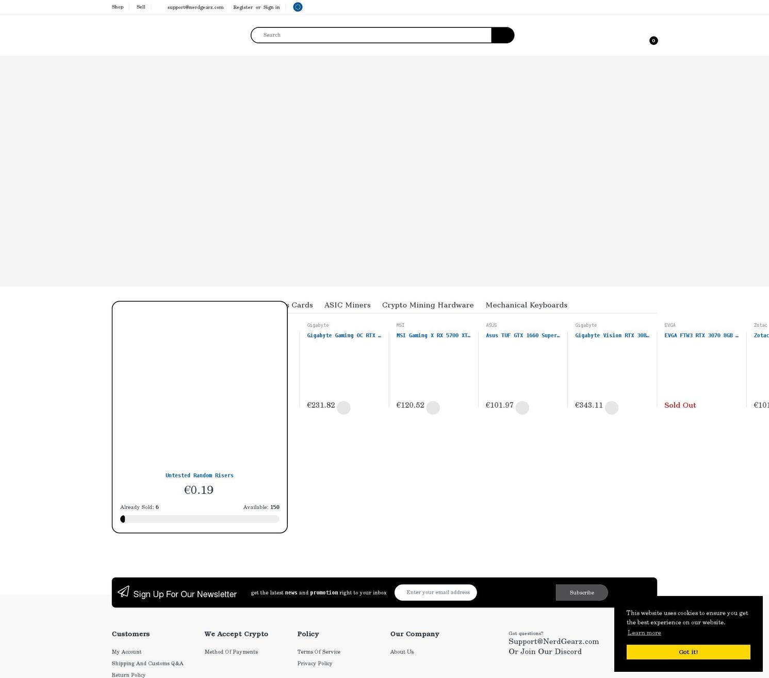Switch to Mechanical Keyboards tab
The height and width of the screenshot is (678, 769).
[x=526, y=305]
